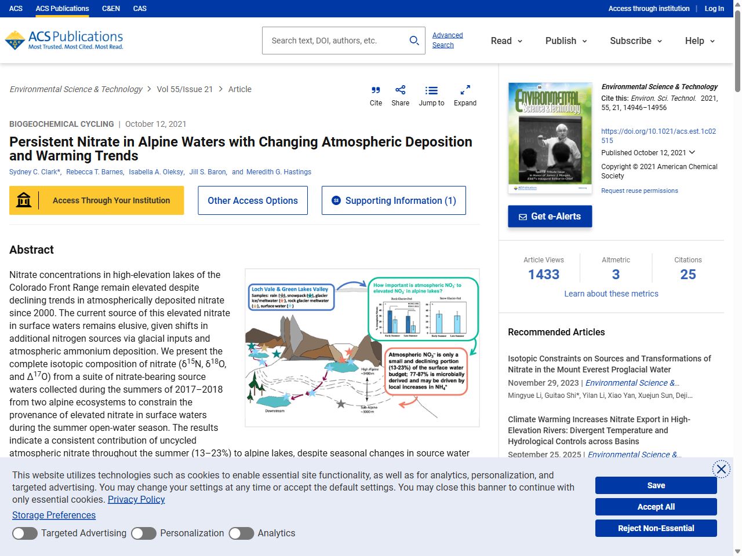This screenshot has width=742, height=556.
Task: Click the Cite quote icon
Action: 376,90
